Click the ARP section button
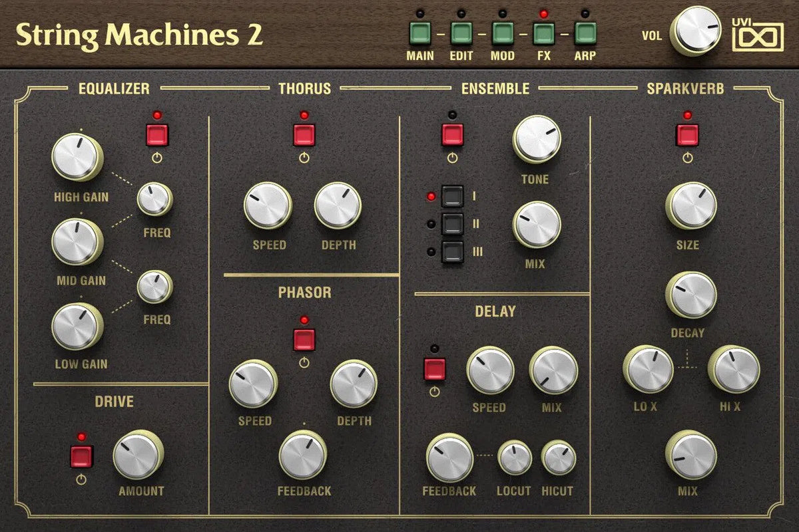799x532 pixels. point(585,31)
